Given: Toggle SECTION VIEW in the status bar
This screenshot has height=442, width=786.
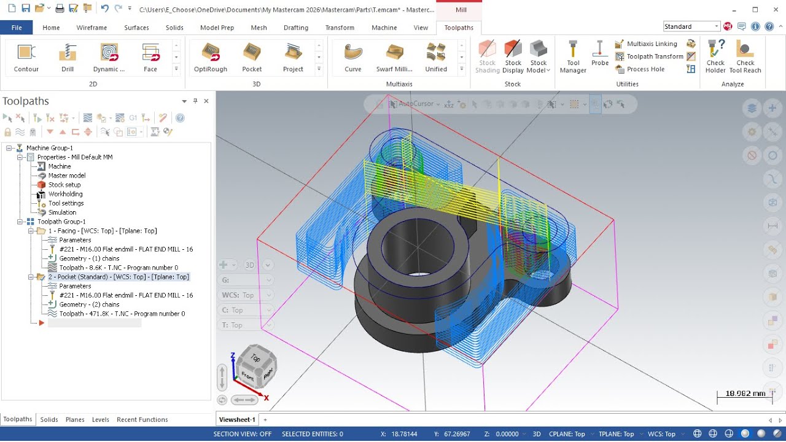Looking at the screenshot, I should click(242, 434).
